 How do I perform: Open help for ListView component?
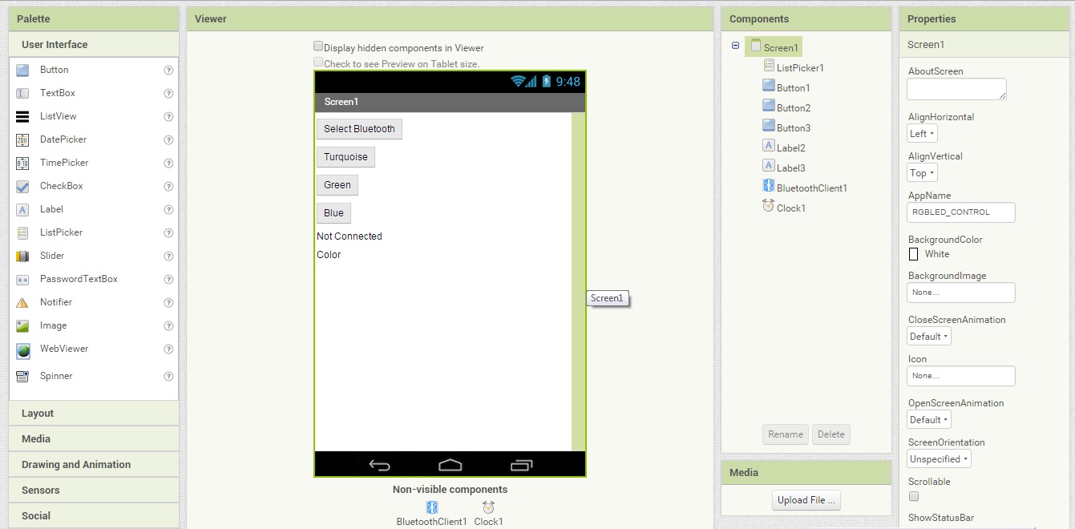pos(168,117)
